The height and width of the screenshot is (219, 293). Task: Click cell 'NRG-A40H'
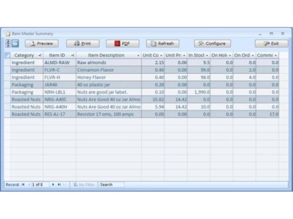59,107
